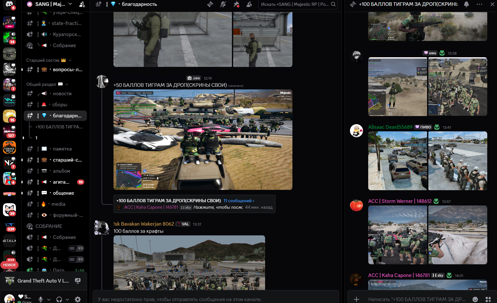
Task: Open the 'агита...' channel with 10 mentions
Action: (x=55, y=182)
